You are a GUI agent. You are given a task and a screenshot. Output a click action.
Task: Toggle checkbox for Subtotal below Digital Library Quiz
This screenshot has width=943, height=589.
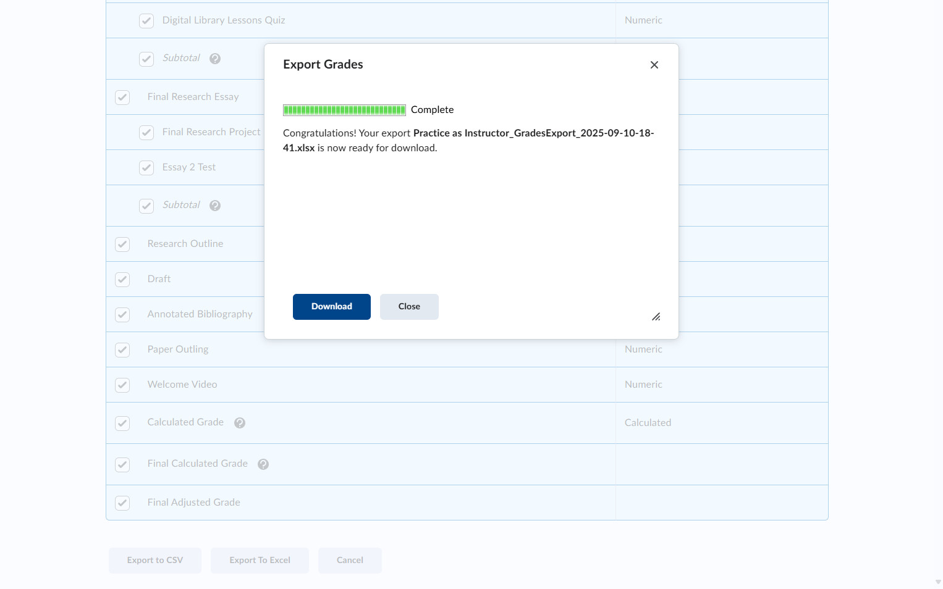pyautogui.click(x=146, y=59)
